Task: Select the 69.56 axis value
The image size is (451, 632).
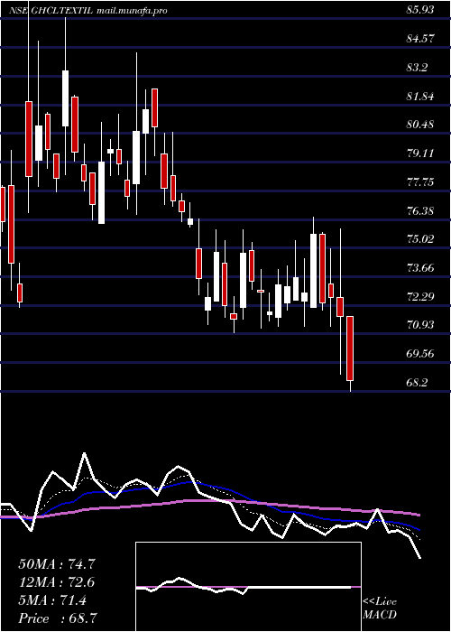Action: pos(420,354)
